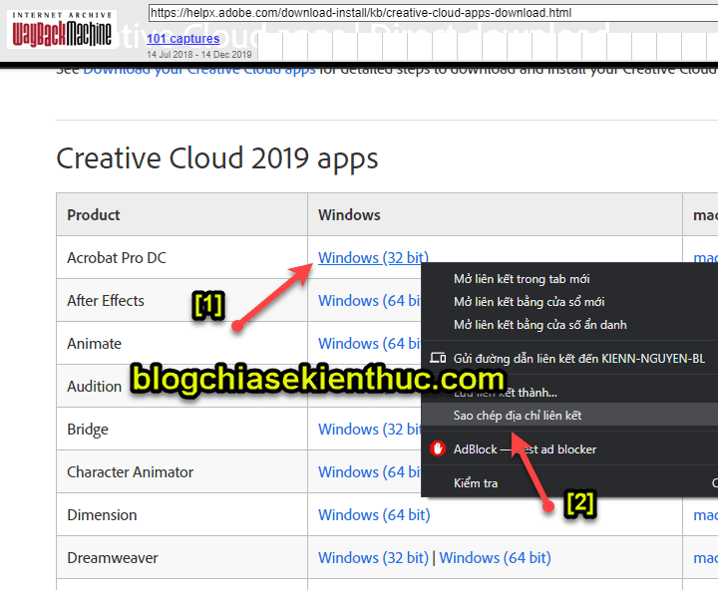Click the 'Creative Cloud 2019 apps' heading
718x590 pixels.
coord(217,158)
